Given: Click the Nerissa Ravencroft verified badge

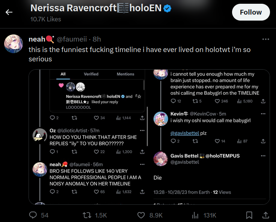Looking at the screenshot, I should point(167,8).
